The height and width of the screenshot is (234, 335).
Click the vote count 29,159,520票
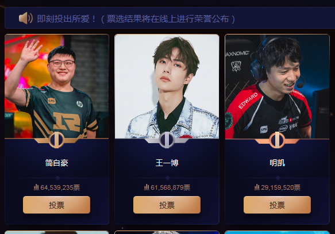point(280,187)
